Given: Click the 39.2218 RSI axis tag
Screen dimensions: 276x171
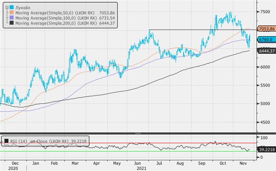Looking at the screenshot, I should click(x=266, y=150).
